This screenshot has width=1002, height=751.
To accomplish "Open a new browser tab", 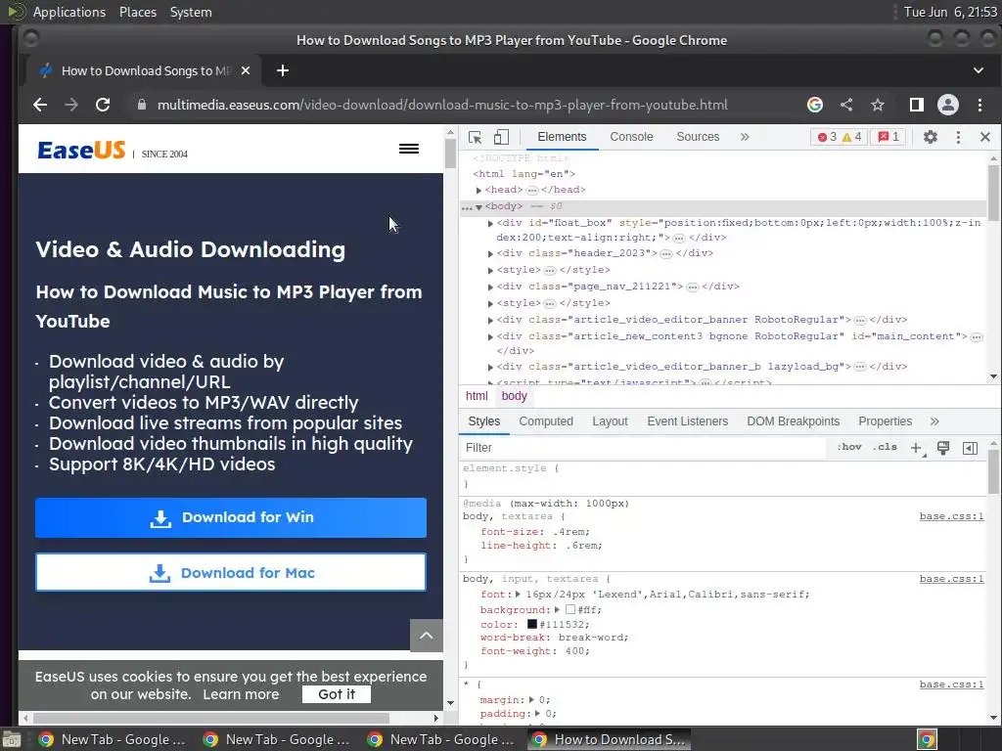I will 283,70.
